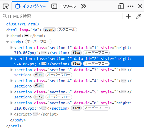Show more tools with the double chevron
The image size is (144, 130).
(83, 6)
